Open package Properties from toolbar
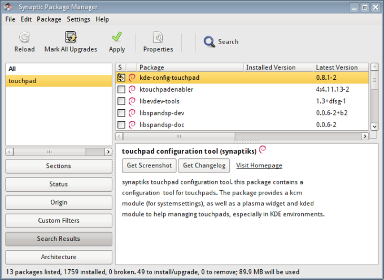This screenshot has height=280, width=384. click(158, 38)
